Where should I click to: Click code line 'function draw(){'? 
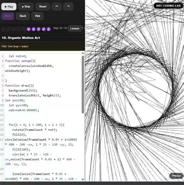click(x=20, y=86)
